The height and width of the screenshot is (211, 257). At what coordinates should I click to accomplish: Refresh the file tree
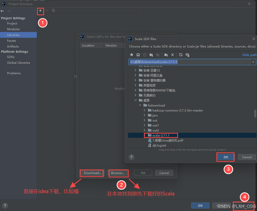[181, 55]
